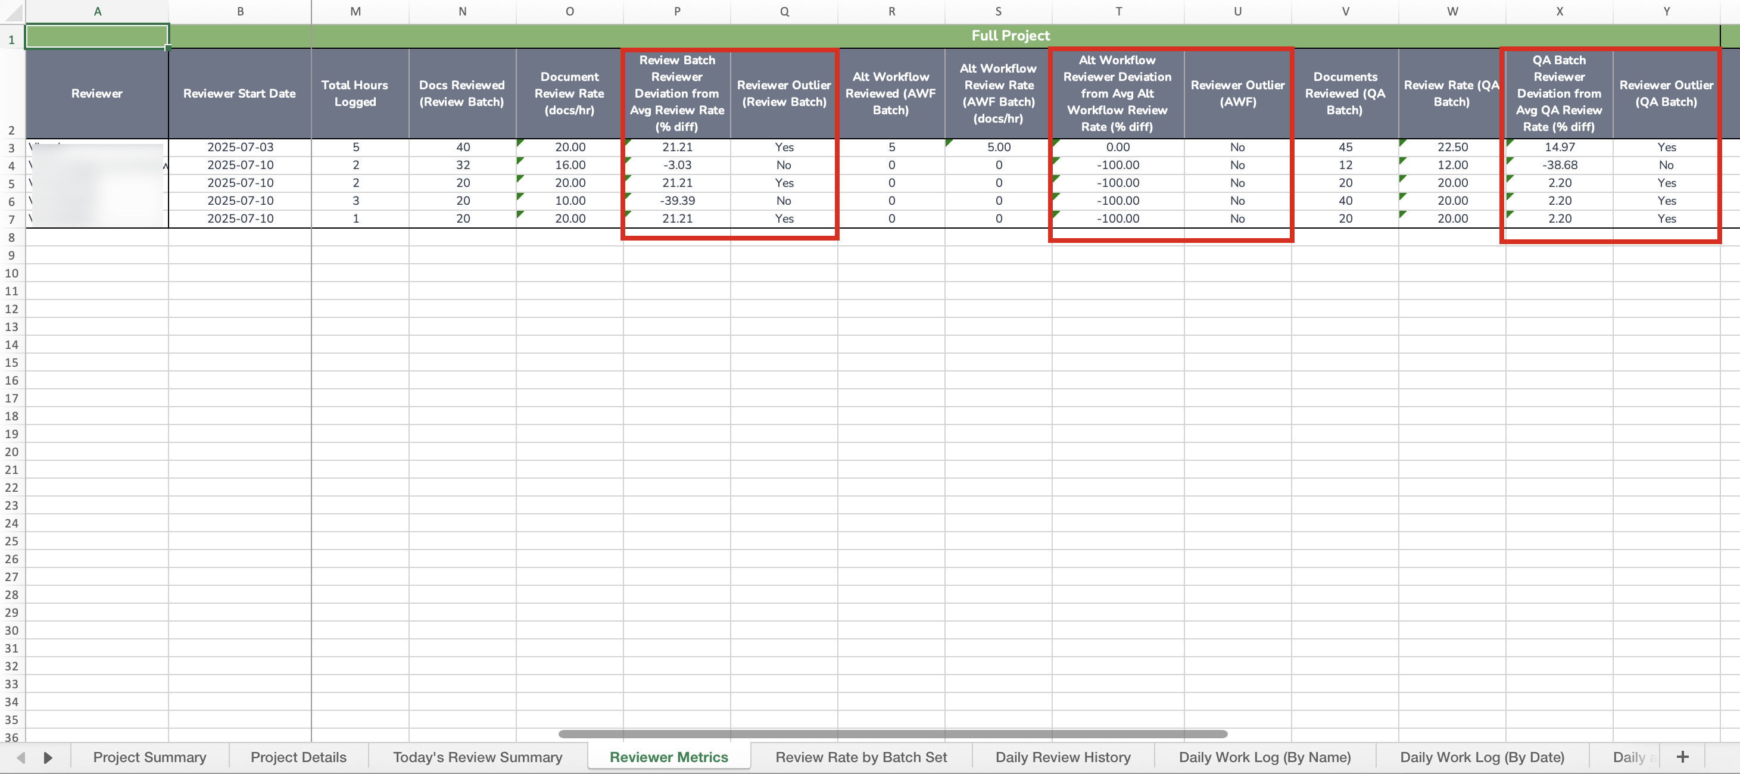Click the Total Hours Logged header cell
The width and height of the screenshot is (1740, 774).
coord(356,93)
